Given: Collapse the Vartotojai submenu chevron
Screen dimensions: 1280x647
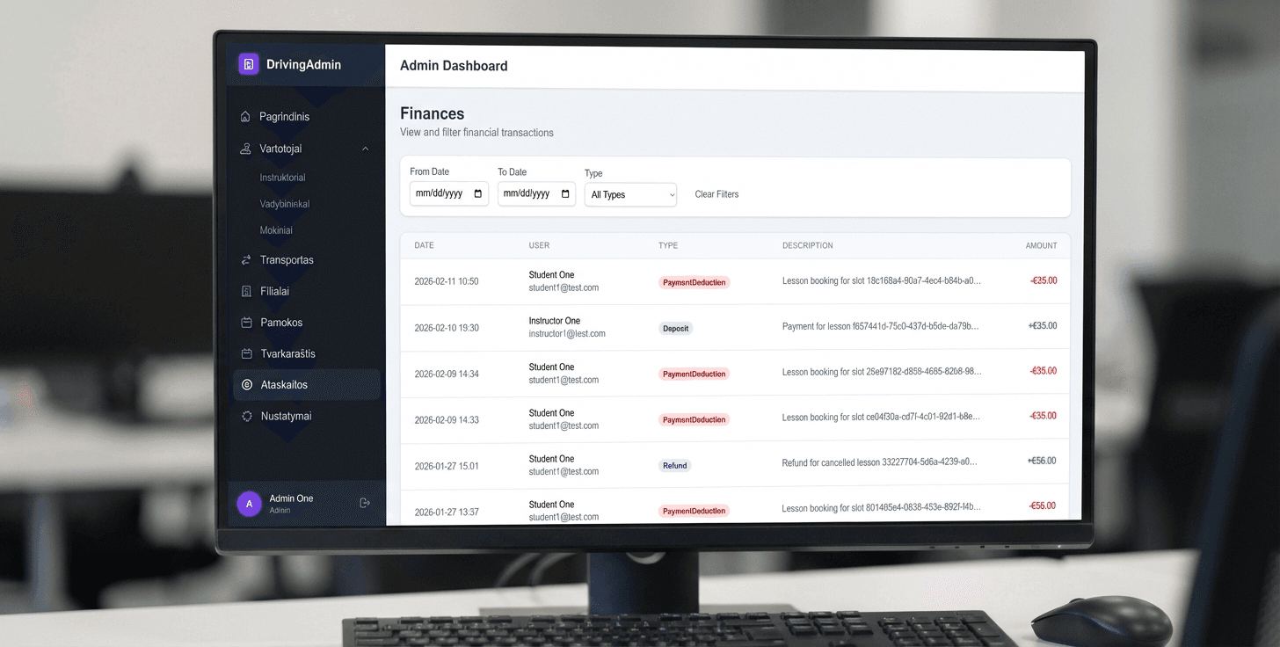Looking at the screenshot, I should 366,149.
